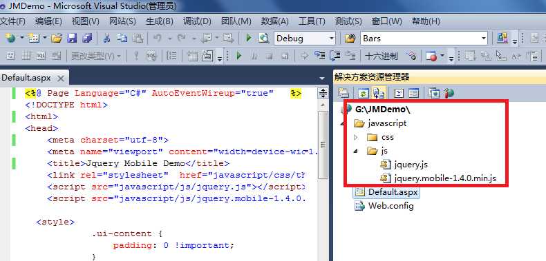
Task: Open the Add New Item dropdown arrow
Action: pyautogui.click(x=45, y=38)
